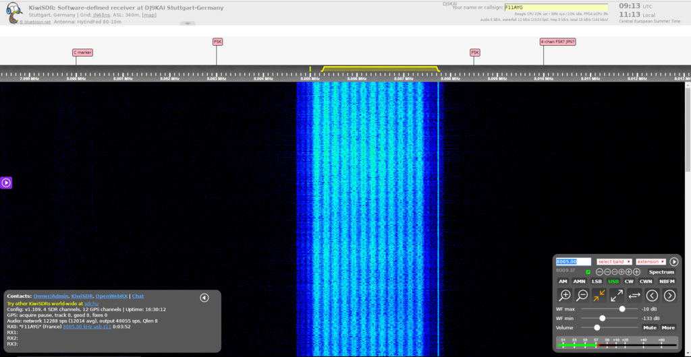The width and height of the screenshot is (691, 357).
Task: Toggle the green frequency link icon
Action: pyautogui.click(x=588, y=272)
